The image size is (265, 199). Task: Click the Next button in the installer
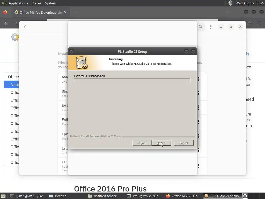click(161, 143)
